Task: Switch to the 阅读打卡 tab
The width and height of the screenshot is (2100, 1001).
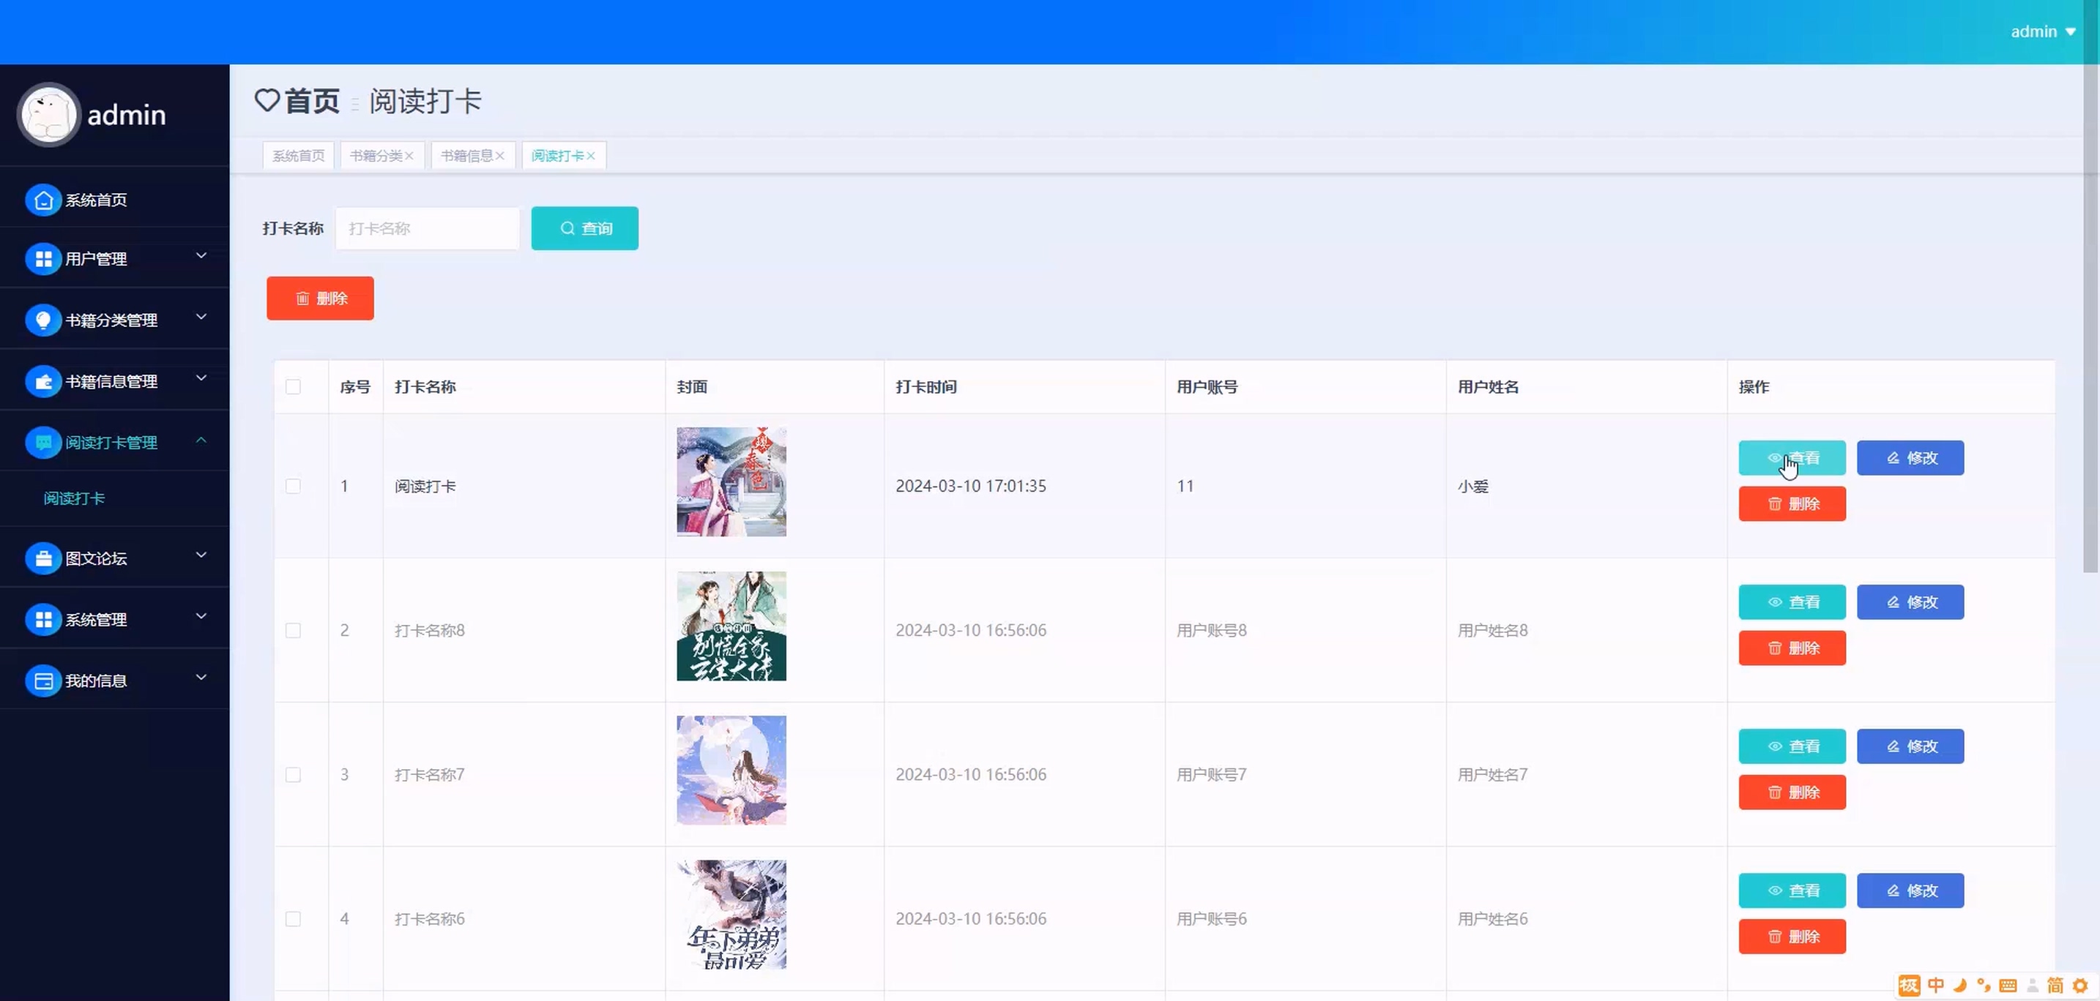Action: [x=558, y=156]
